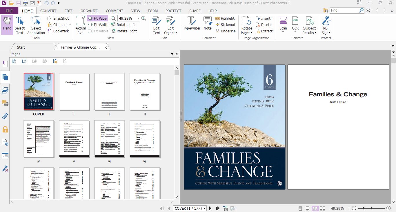The width and height of the screenshot is (396, 212).
Task: Undo last action from quick access toolbar
Action: click(x=46, y=3)
